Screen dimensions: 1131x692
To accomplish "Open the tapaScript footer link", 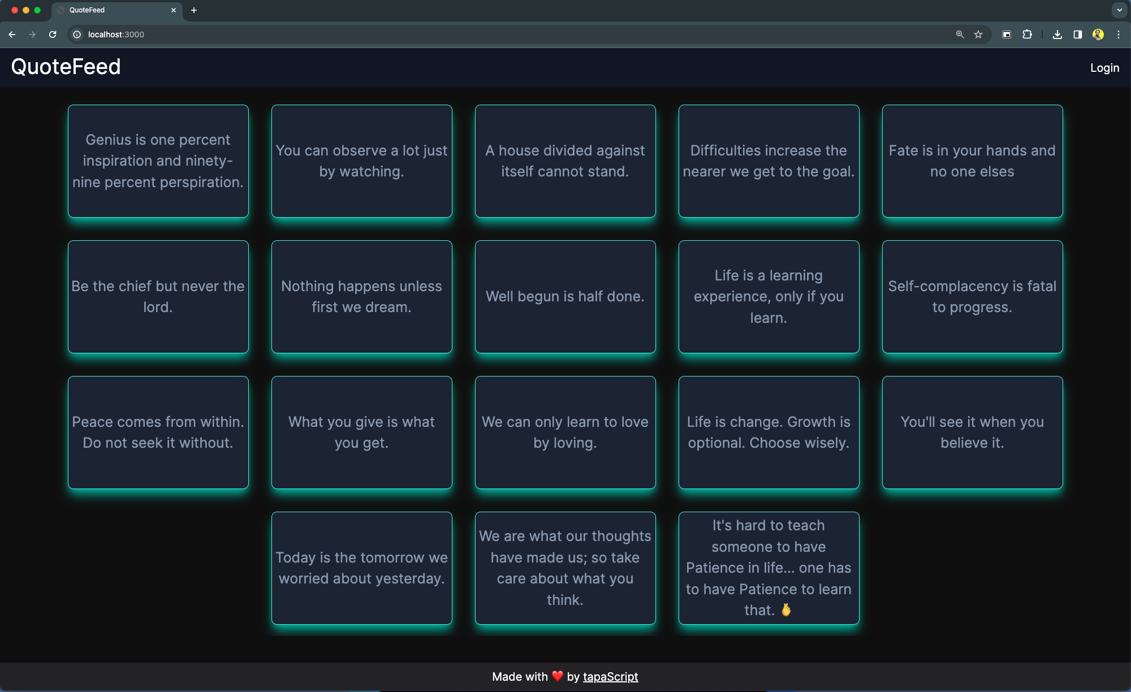I will [610, 677].
